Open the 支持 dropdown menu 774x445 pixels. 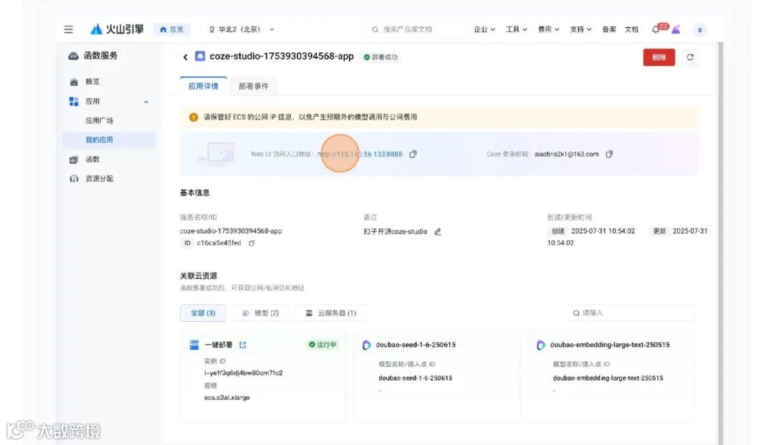pyautogui.click(x=580, y=29)
